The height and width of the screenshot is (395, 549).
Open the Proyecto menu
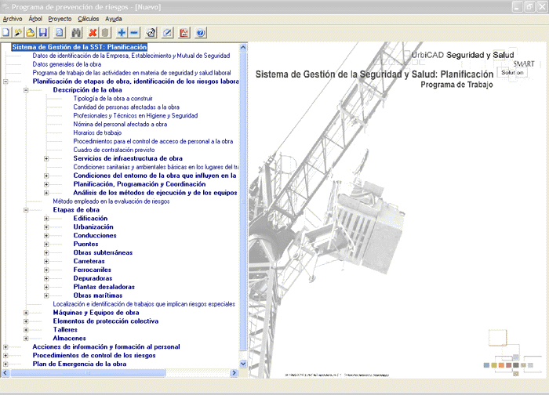60,19
